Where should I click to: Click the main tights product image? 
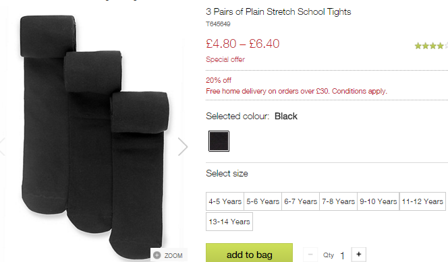click(x=94, y=135)
